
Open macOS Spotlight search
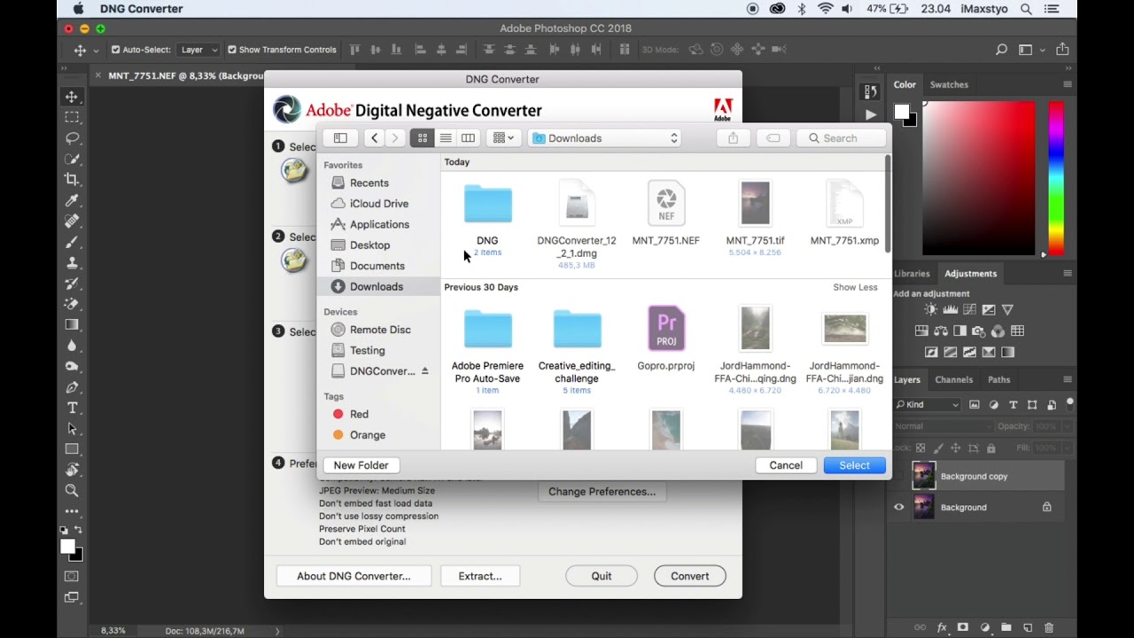click(x=1027, y=9)
